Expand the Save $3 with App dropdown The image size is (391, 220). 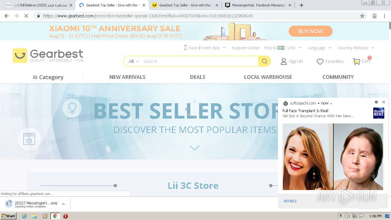[224, 48]
